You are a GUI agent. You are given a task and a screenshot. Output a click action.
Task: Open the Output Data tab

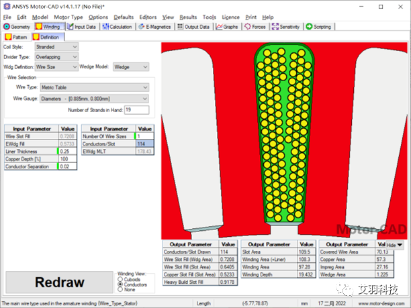pos(193,27)
